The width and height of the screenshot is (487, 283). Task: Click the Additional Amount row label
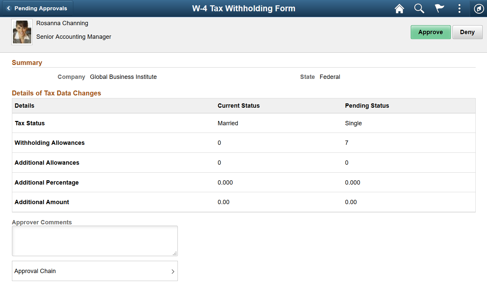click(x=42, y=202)
